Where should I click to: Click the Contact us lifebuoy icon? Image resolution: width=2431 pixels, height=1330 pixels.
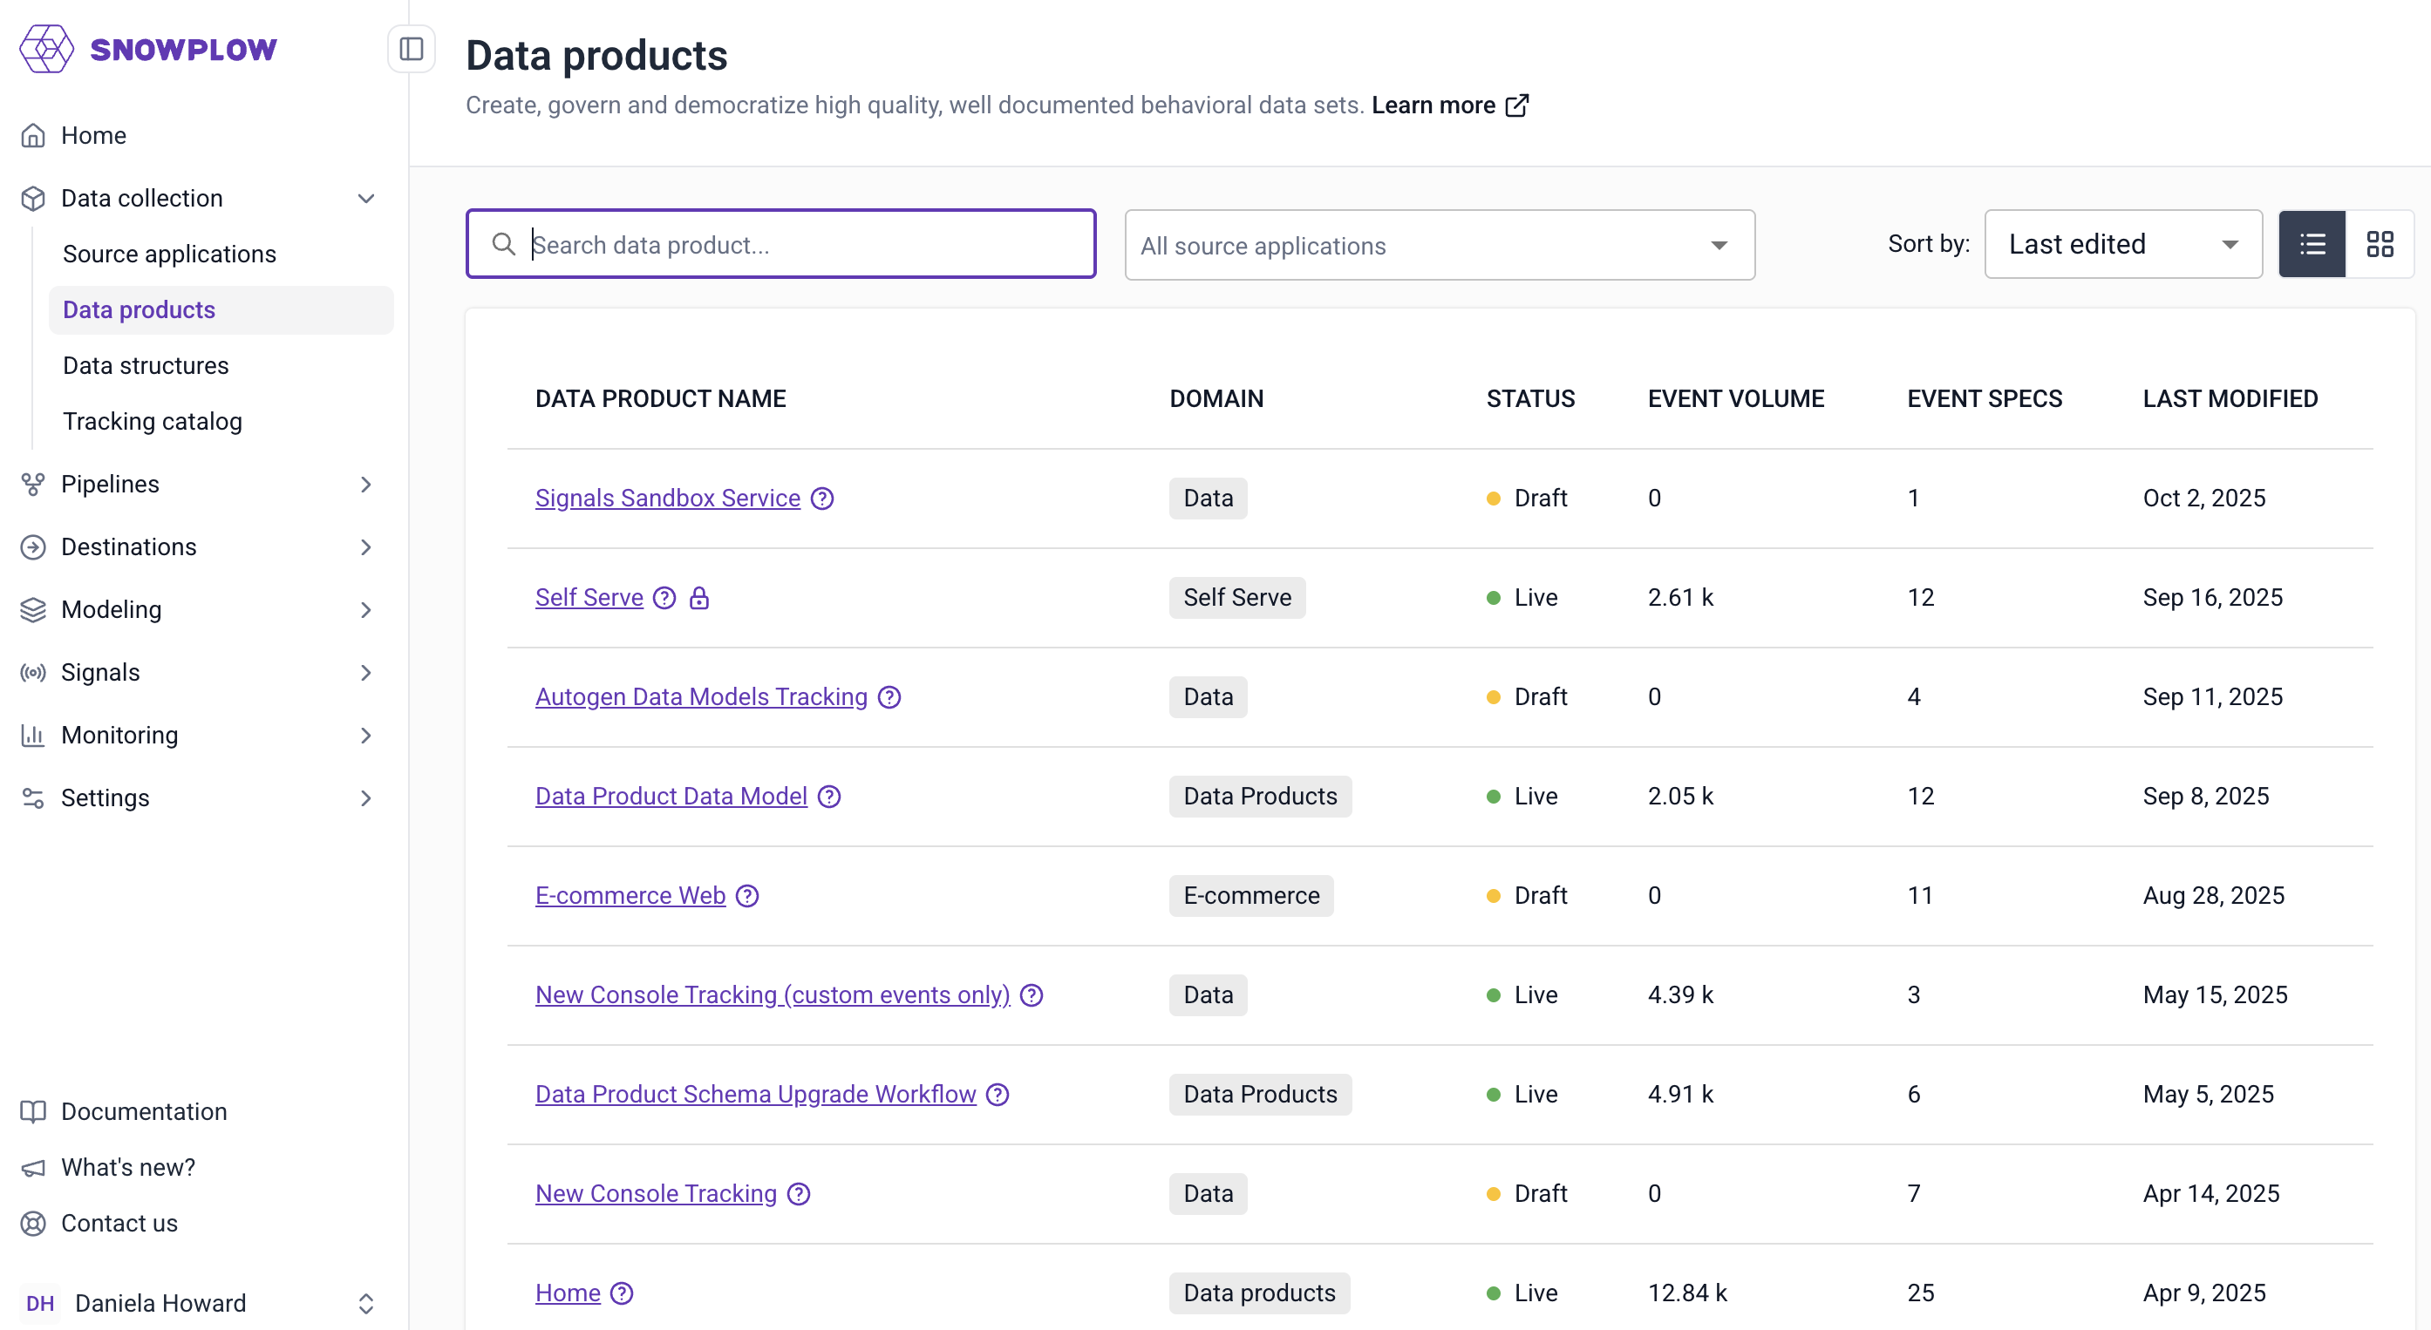click(x=33, y=1224)
